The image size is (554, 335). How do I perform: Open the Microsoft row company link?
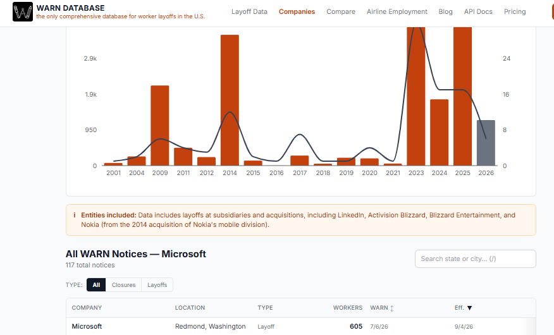click(87, 327)
